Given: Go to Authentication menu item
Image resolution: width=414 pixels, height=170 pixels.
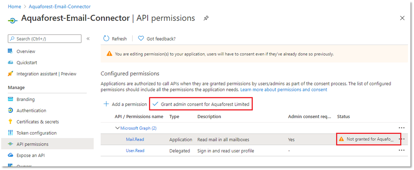Looking at the screenshot, I should 31,111.
